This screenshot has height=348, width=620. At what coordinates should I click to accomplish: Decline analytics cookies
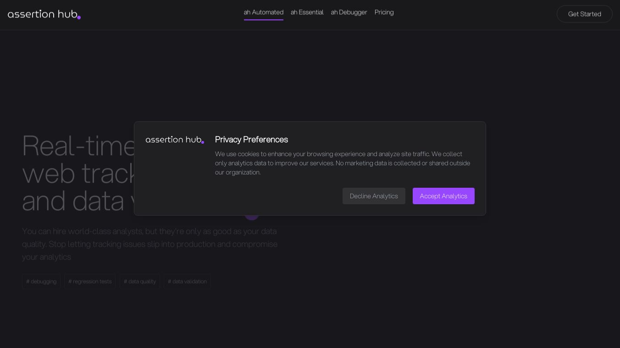point(374,196)
